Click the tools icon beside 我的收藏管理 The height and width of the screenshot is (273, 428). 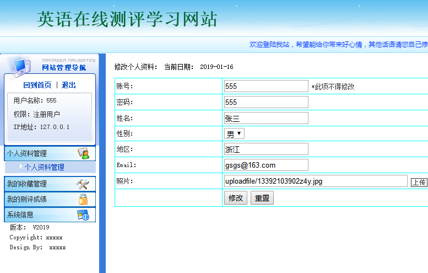pos(83,184)
